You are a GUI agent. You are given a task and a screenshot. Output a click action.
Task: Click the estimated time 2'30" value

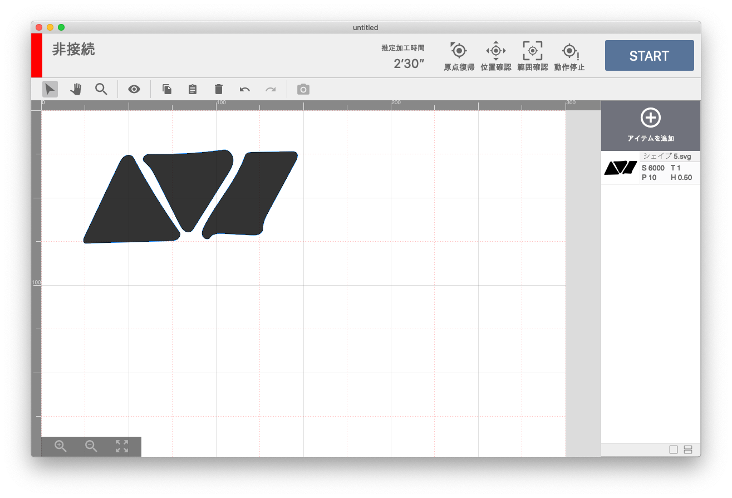(x=409, y=64)
